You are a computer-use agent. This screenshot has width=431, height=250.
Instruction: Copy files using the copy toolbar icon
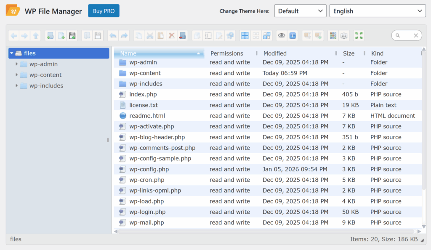pos(139,35)
